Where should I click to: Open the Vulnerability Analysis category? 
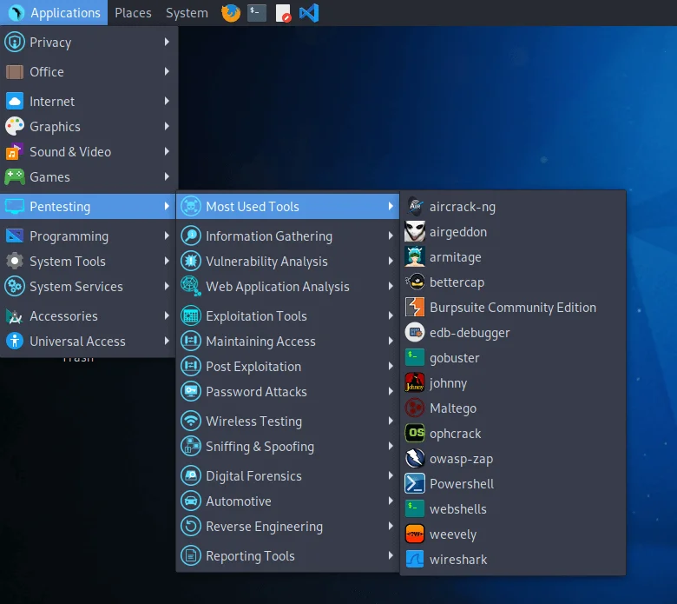[287, 261]
